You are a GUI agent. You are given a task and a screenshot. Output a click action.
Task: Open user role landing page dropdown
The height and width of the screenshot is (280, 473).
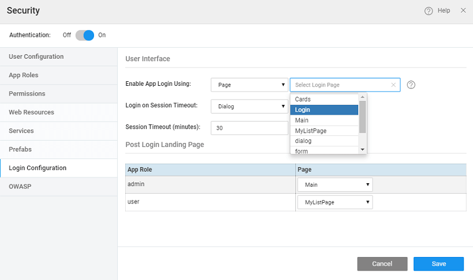(335, 202)
